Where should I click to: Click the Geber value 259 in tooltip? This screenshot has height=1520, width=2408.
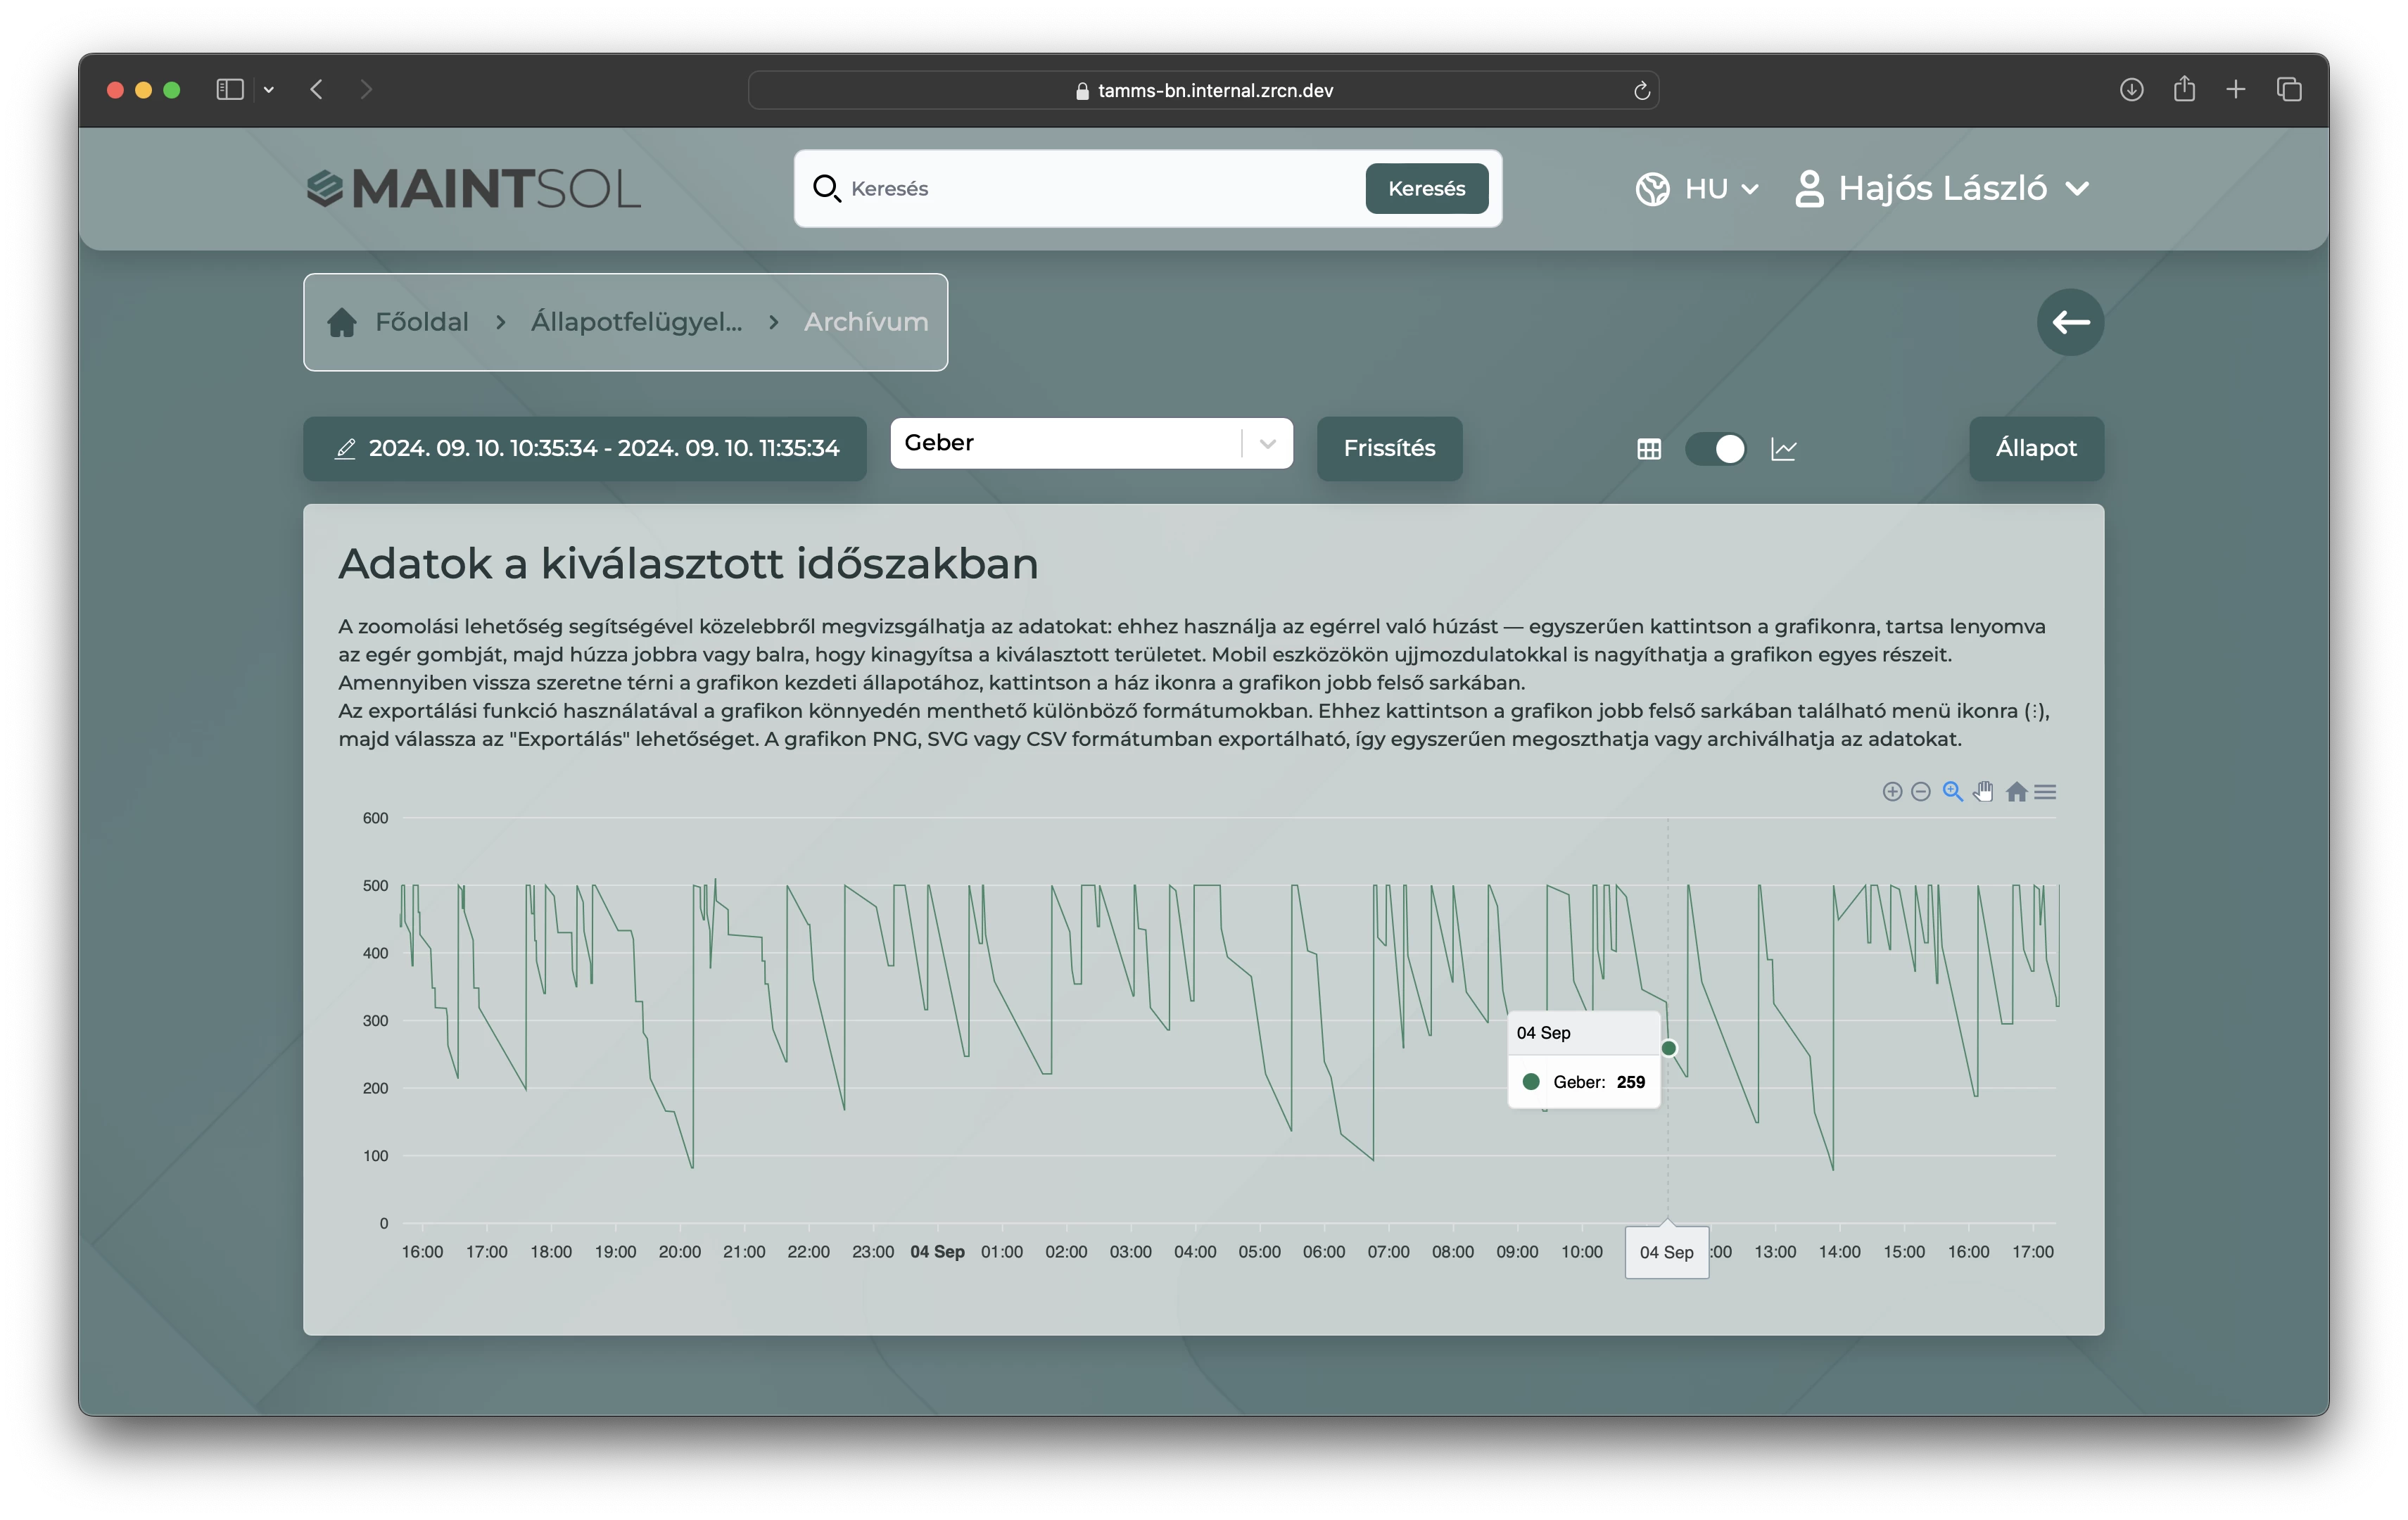coord(1630,1082)
